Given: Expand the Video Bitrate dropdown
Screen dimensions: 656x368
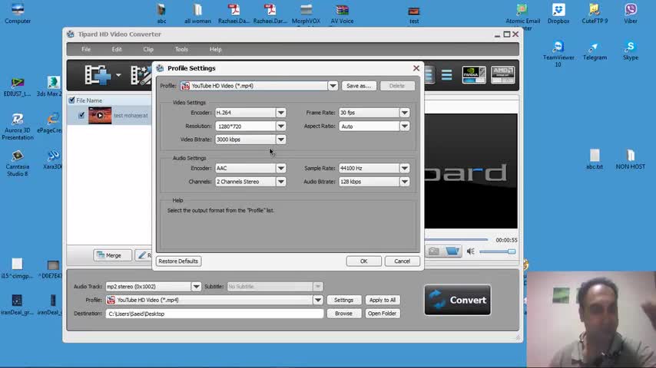Looking at the screenshot, I should (280, 140).
